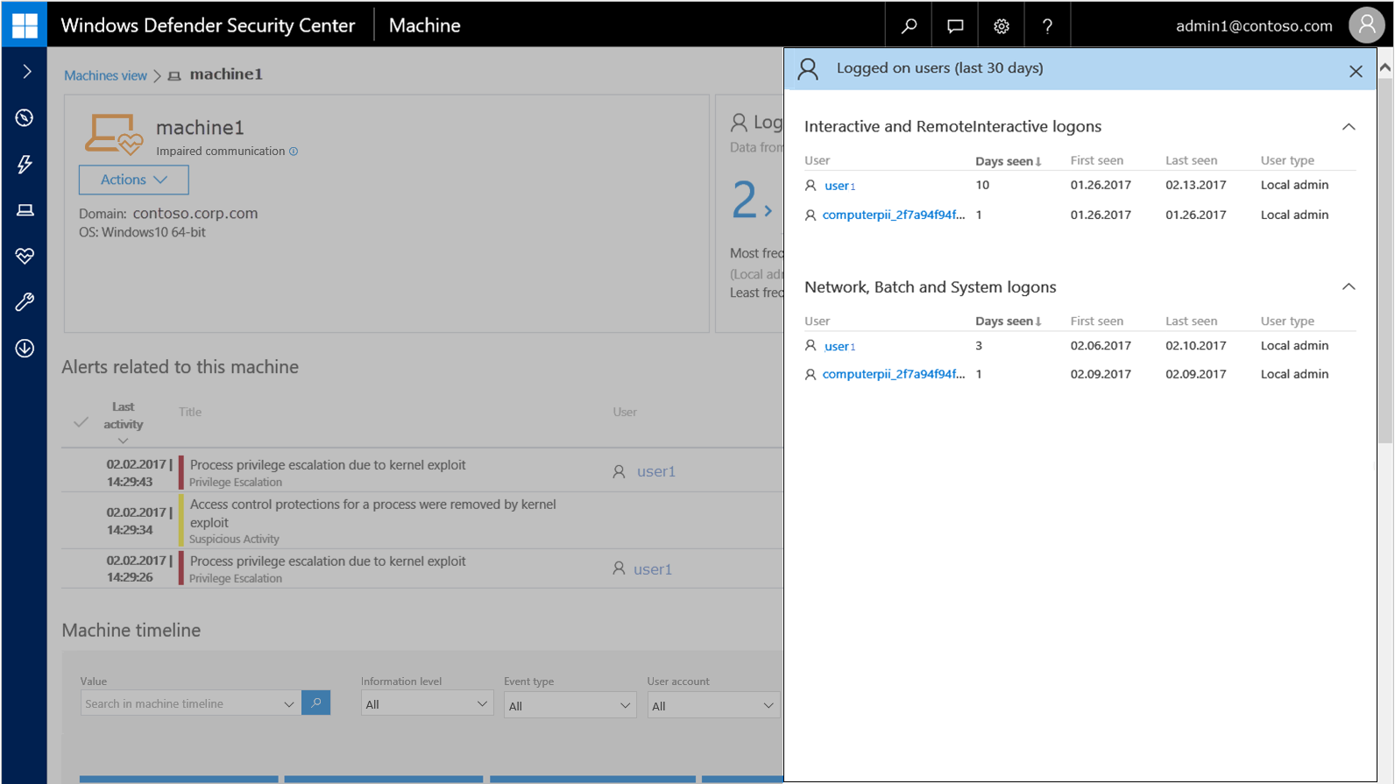Click Last seen 02.13.2017 for user1
The width and height of the screenshot is (1395, 784).
1195,185
